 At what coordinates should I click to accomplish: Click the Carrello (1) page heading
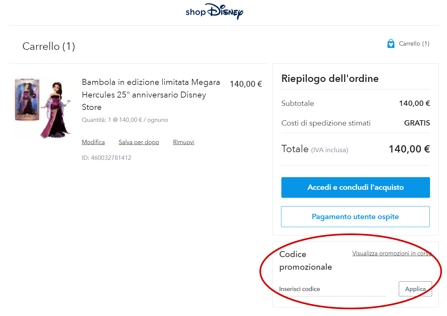coord(49,46)
